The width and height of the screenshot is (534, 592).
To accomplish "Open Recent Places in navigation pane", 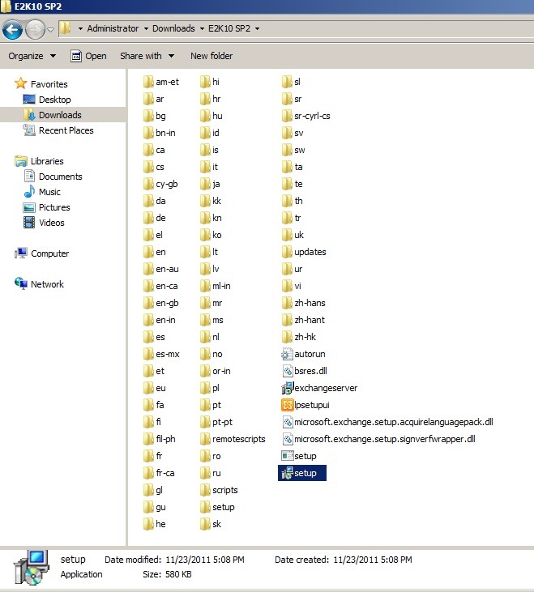I will 66,130.
